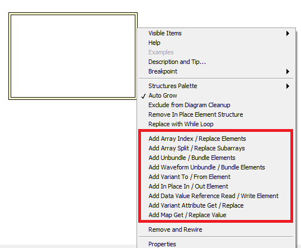Select Add Variant To / From Element
Screen dimensions: 301x248
click(216, 177)
